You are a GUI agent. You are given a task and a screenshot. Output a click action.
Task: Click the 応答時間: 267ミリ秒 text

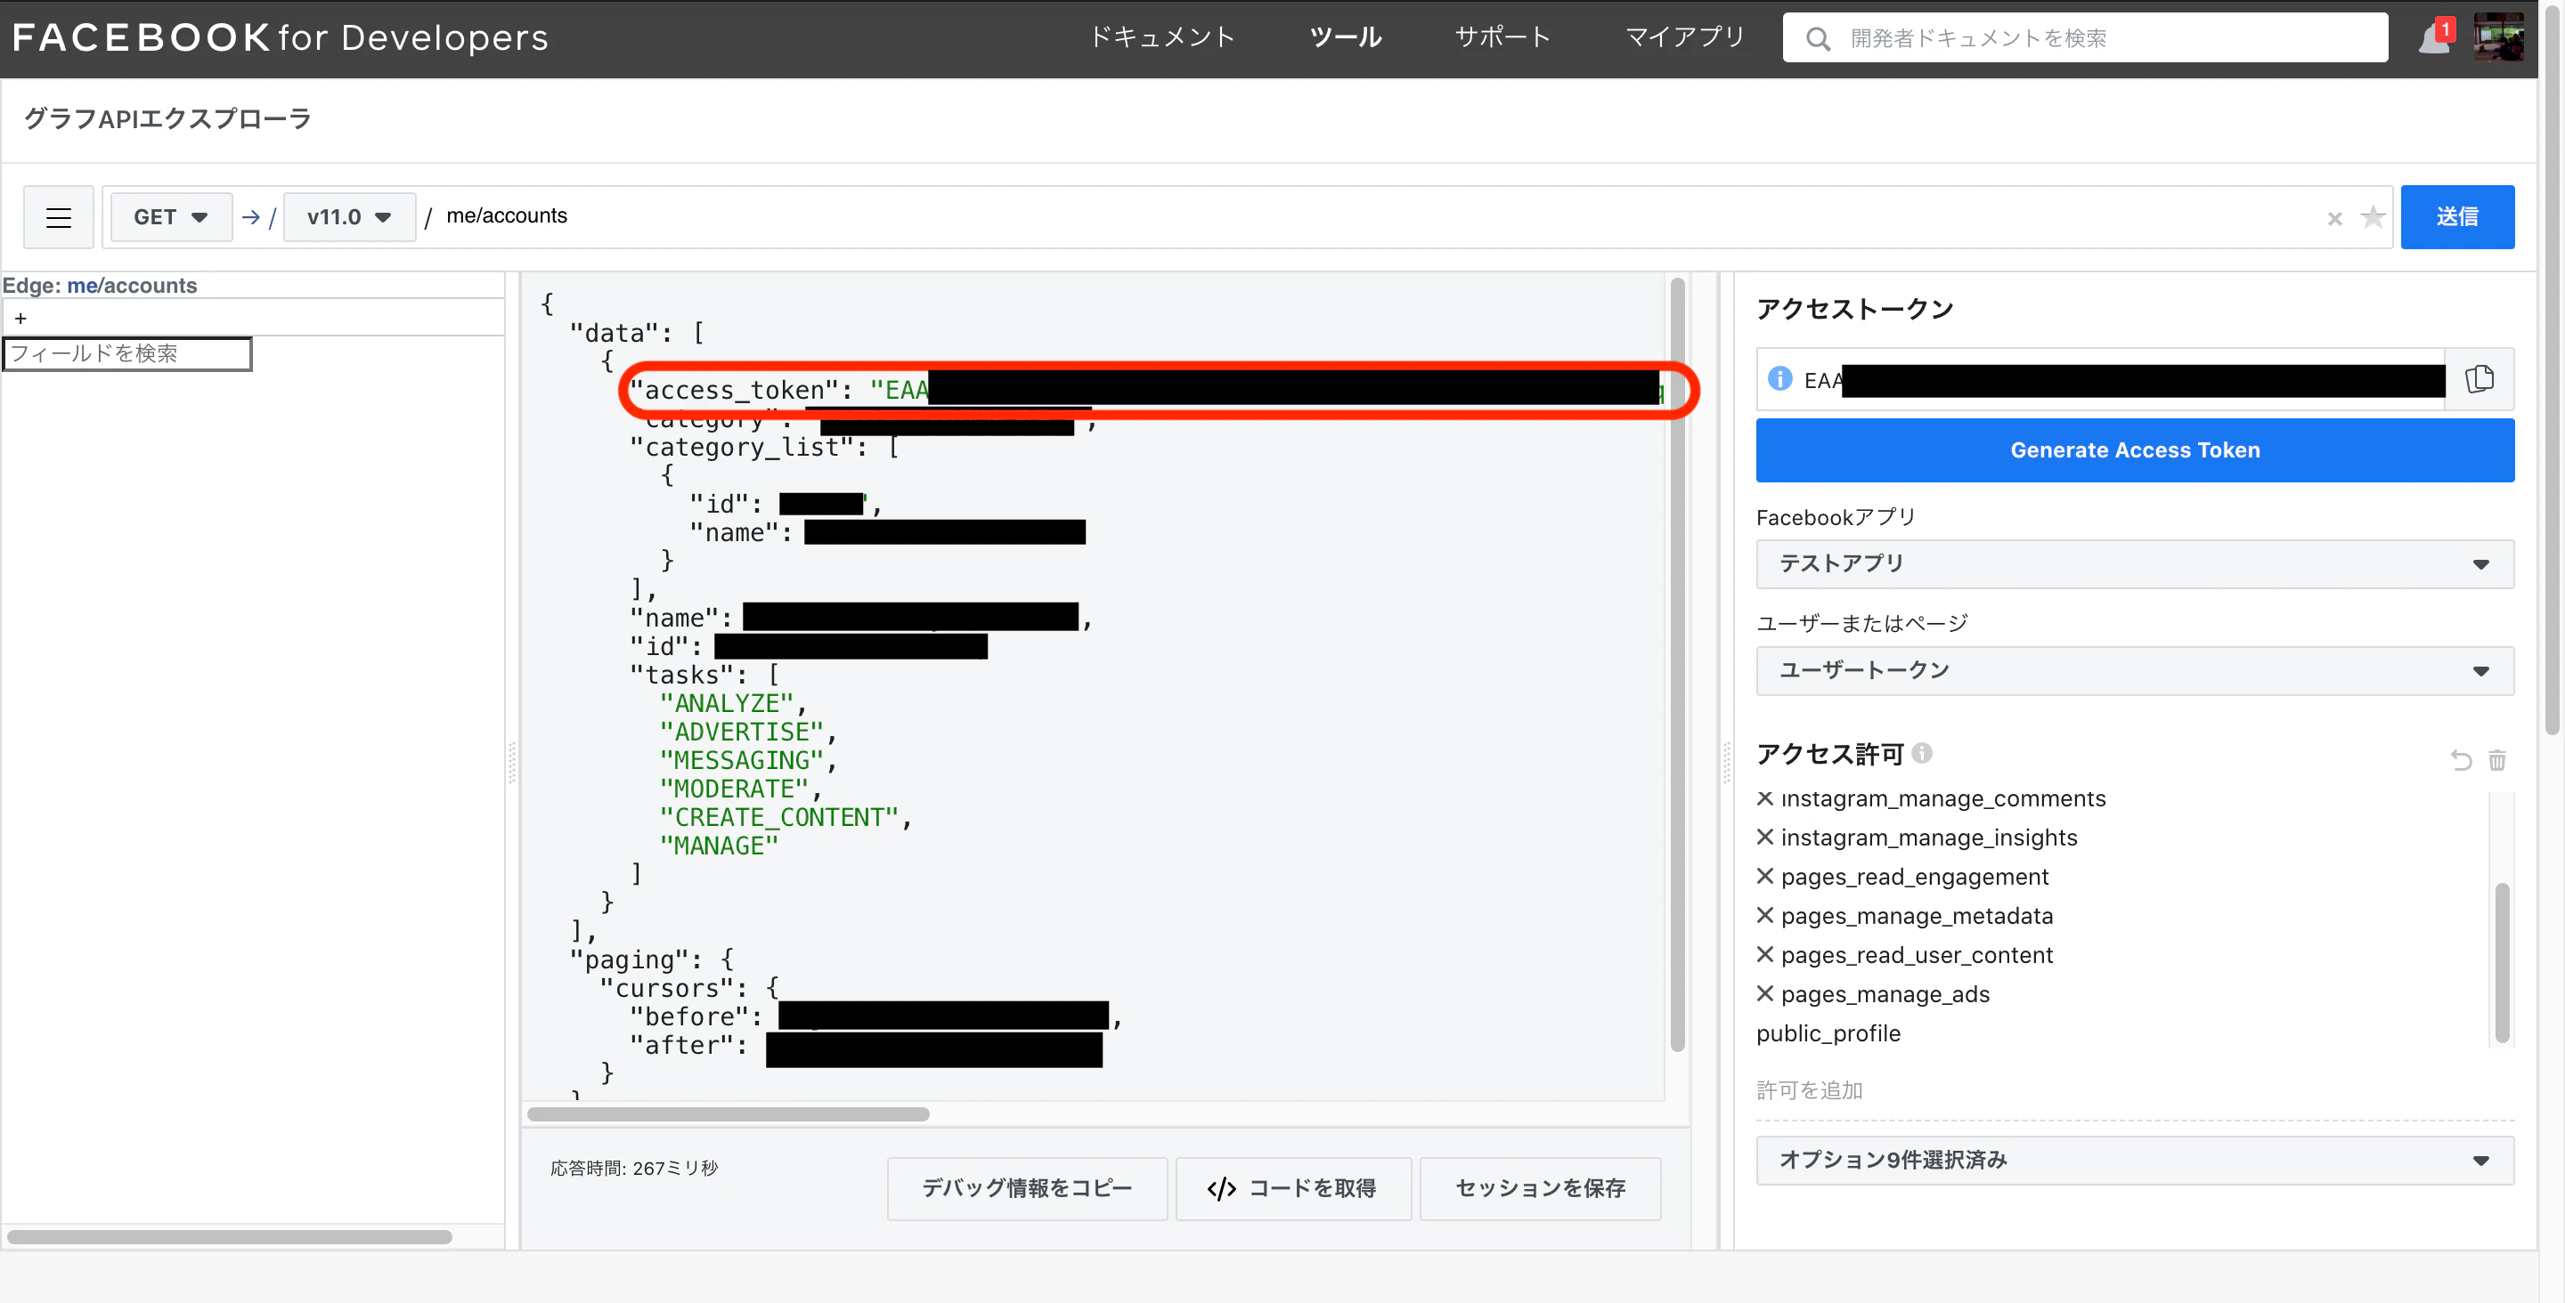click(x=633, y=1168)
